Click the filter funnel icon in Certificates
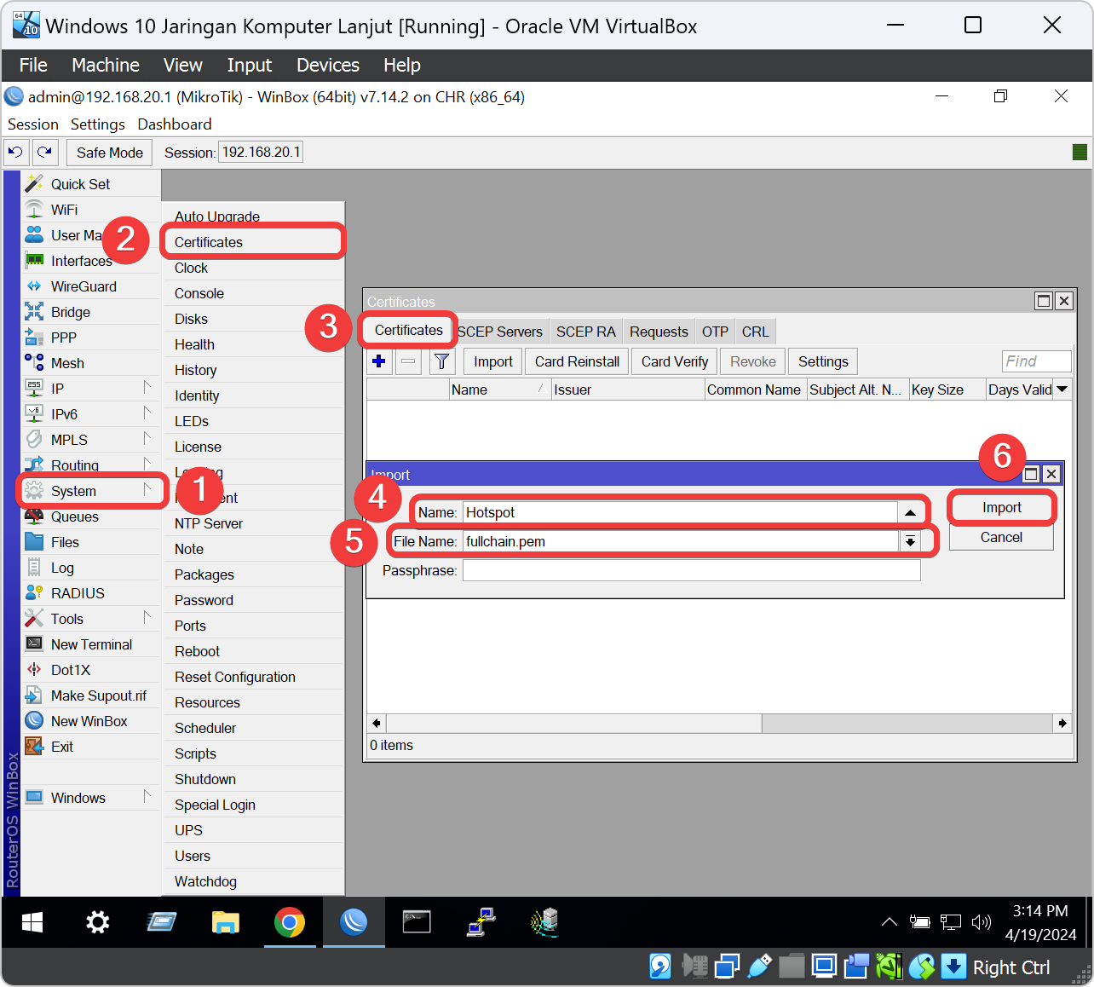This screenshot has width=1094, height=987. pos(441,361)
